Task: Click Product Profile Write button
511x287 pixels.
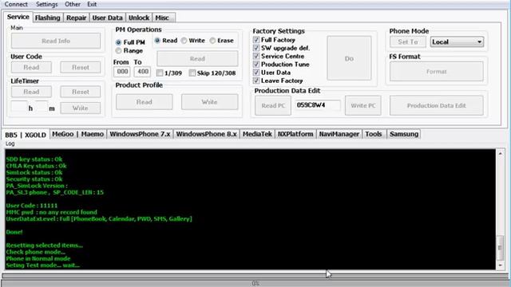Action: (x=209, y=102)
